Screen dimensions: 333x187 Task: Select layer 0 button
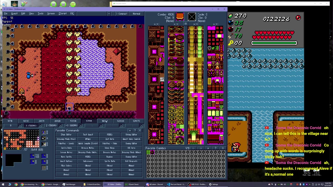[x=11, y=125]
